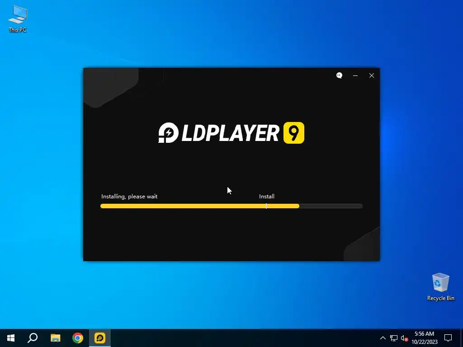Click the LDPlayer 9 logo
The height and width of the screenshot is (347, 463).
coord(231,133)
